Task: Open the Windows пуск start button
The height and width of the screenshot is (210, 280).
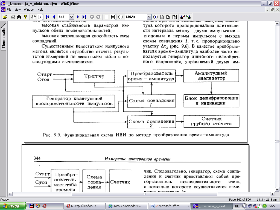Action: tap(13, 206)
